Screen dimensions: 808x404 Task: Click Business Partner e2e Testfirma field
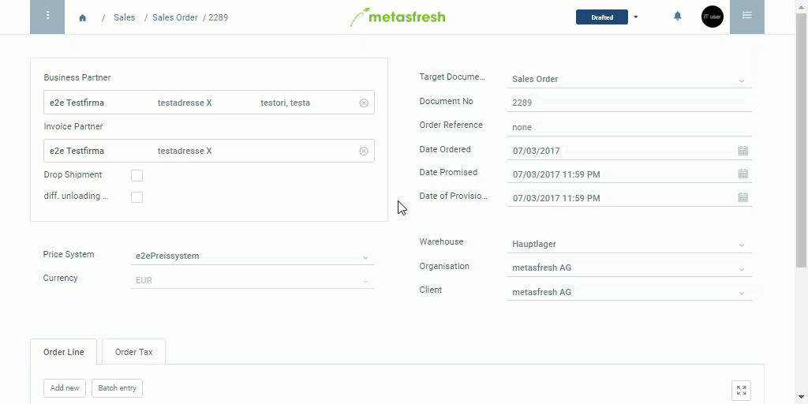208,103
